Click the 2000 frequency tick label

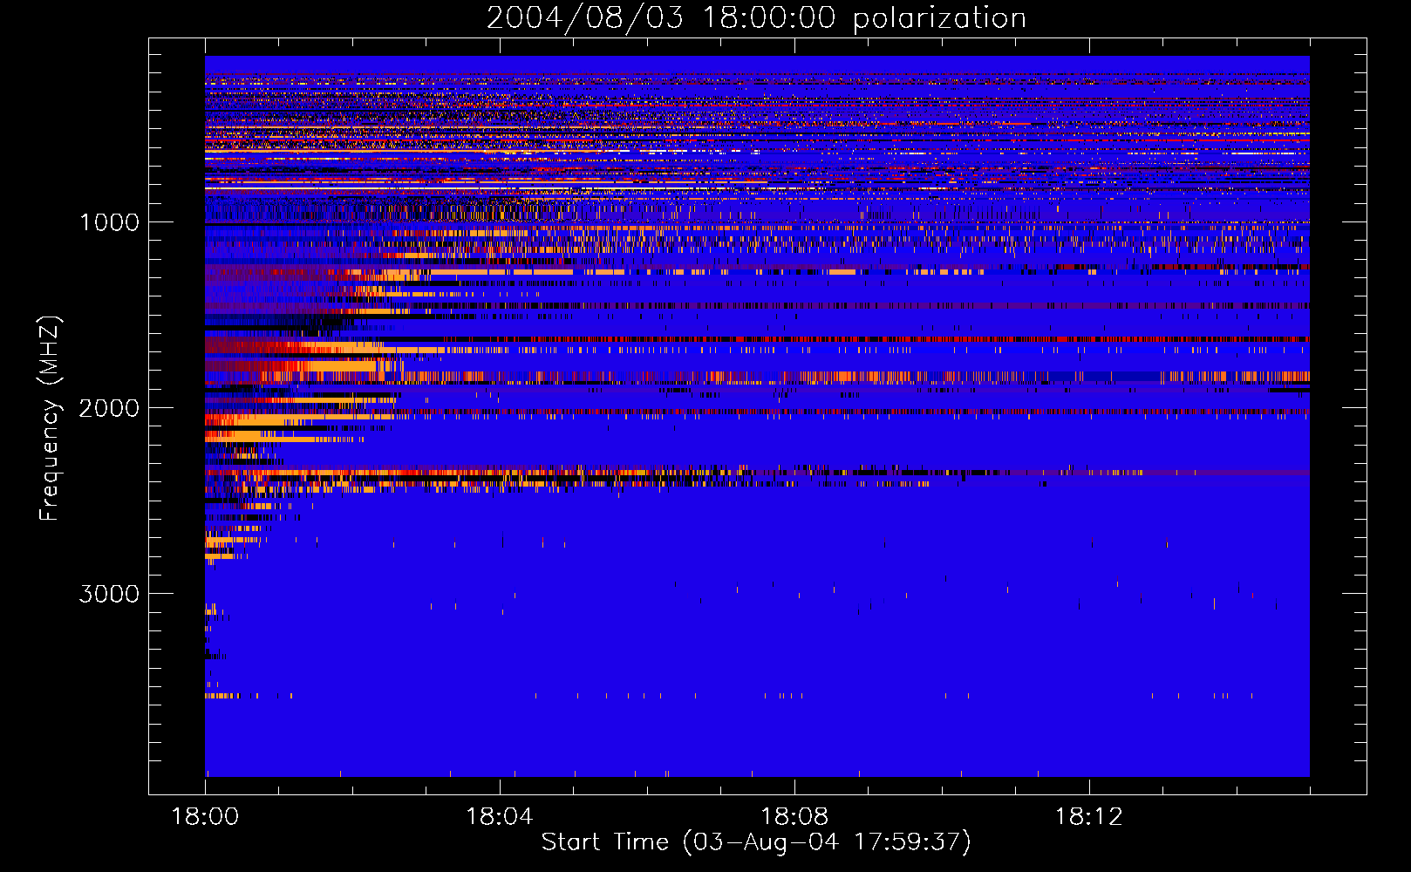pyautogui.click(x=109, y=408)
